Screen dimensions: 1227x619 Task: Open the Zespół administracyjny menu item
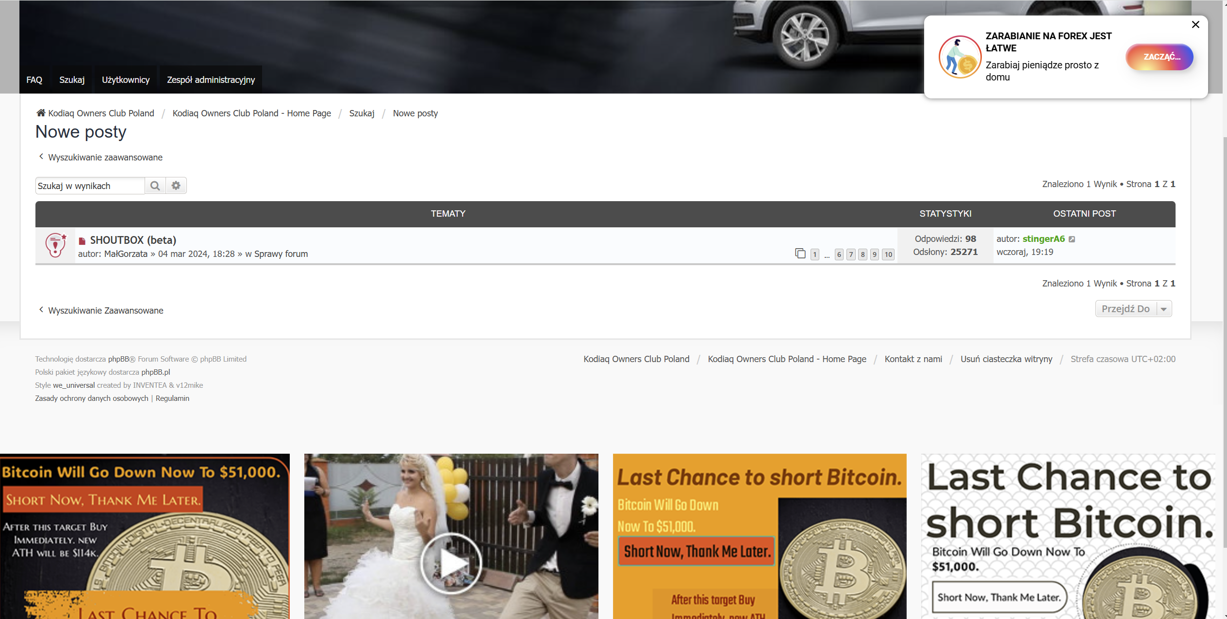point(211,79)
